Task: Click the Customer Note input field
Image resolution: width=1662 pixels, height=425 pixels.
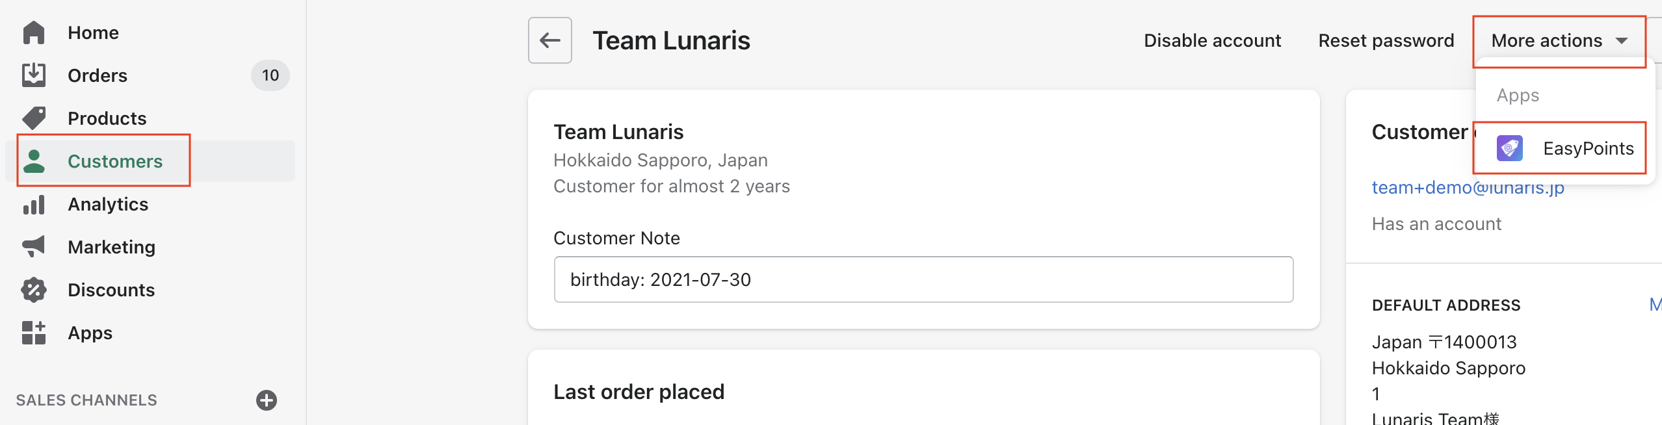Action: click(x=923, y=279)
